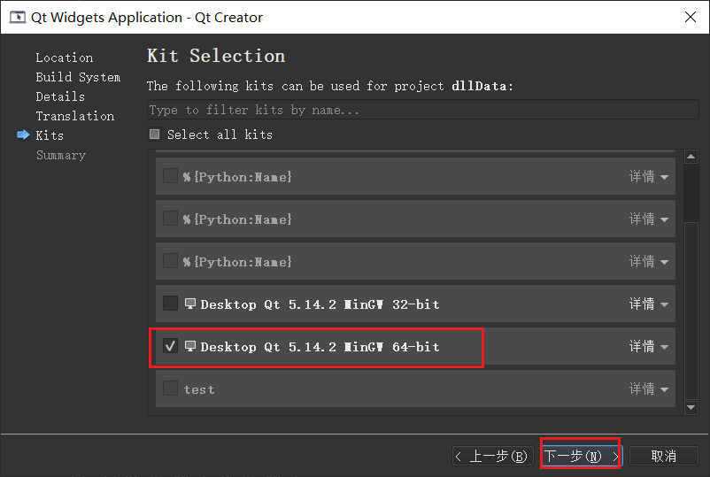Click the monitor icon of the MinGW 64-bit kit
710x477 pixels.
pos(190,346)
